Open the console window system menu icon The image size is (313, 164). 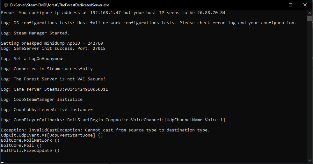(x=6, y=5)
